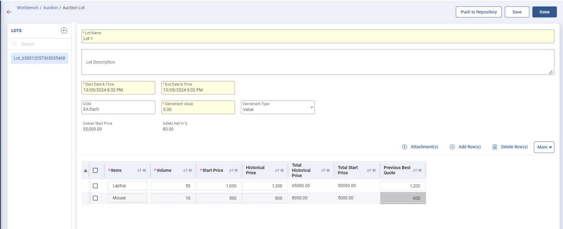This screenshot has width=563, height=229.
Task: Tick the checkbox for the Mouse row
Action: [x=96, y=198]
